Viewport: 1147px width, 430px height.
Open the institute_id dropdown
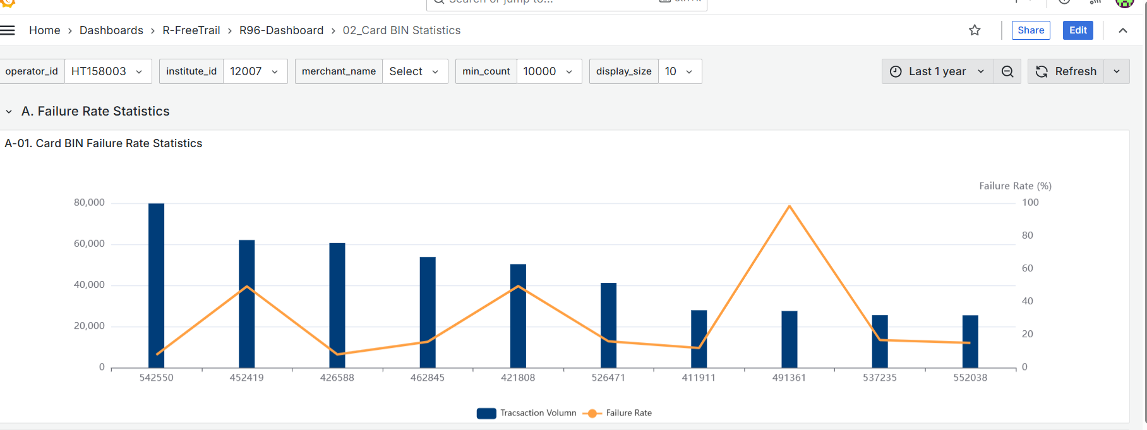pos(255,71)
